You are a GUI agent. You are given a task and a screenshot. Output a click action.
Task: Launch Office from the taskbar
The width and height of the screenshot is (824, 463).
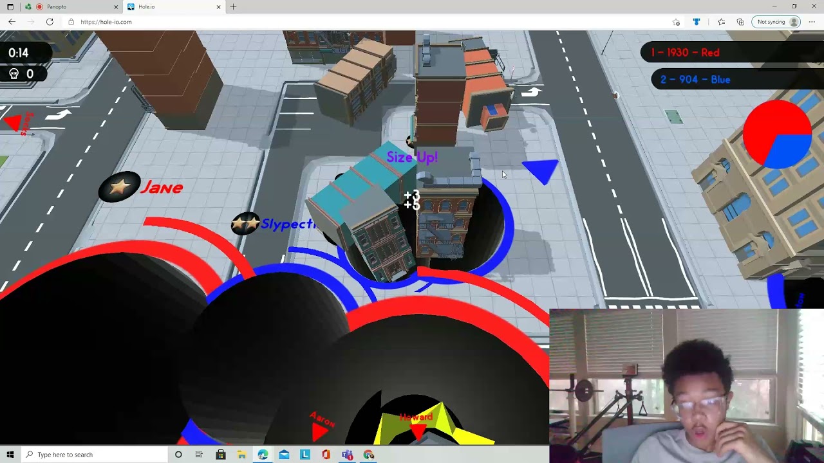[326, 455]
